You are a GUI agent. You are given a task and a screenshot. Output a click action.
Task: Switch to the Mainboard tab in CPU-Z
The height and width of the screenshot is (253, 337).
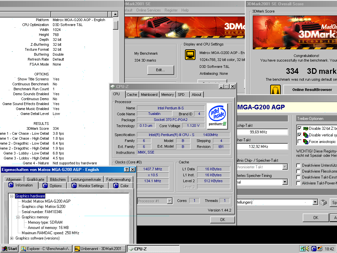[x=149, y=95]
